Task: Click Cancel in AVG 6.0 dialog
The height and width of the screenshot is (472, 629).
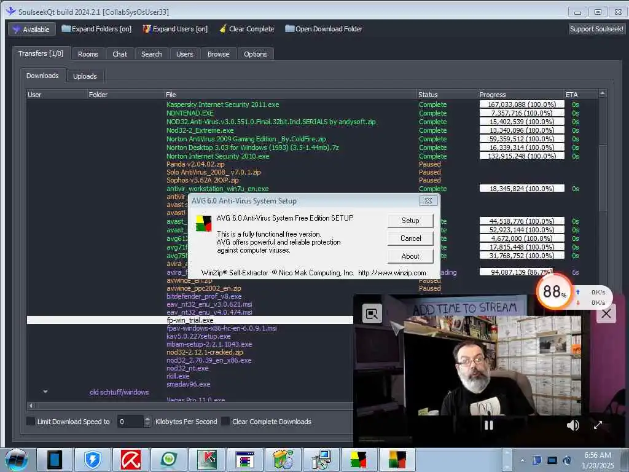Action: click(x=410, y=238)
